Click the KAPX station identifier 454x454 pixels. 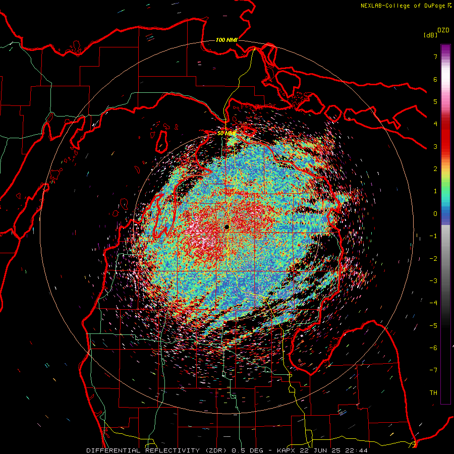(x=286, y=450)
